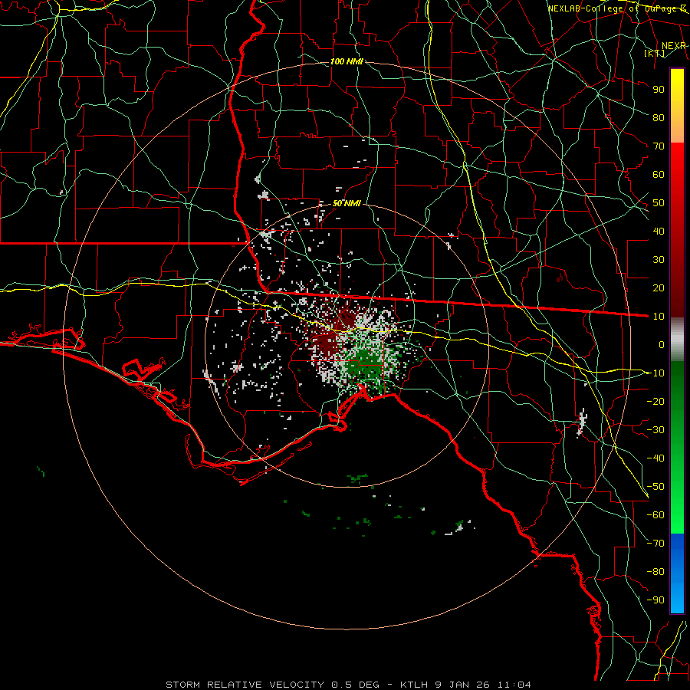Click the gray zero-velocity segment of color bar
This screenshot has width=690, height=690.
pos(677,340)
